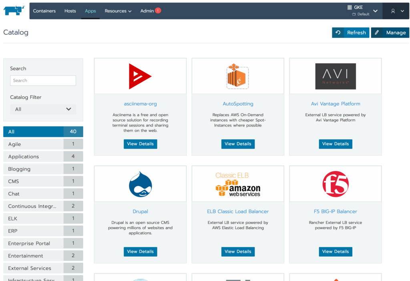Click the Admin alert badge icon
Screen dimensions: 410x281
pos(158,10)
